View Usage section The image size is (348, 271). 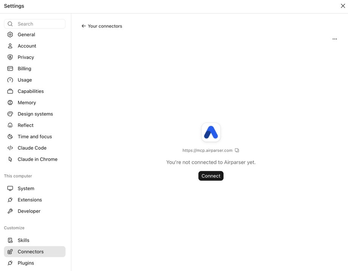coord(35,80)
